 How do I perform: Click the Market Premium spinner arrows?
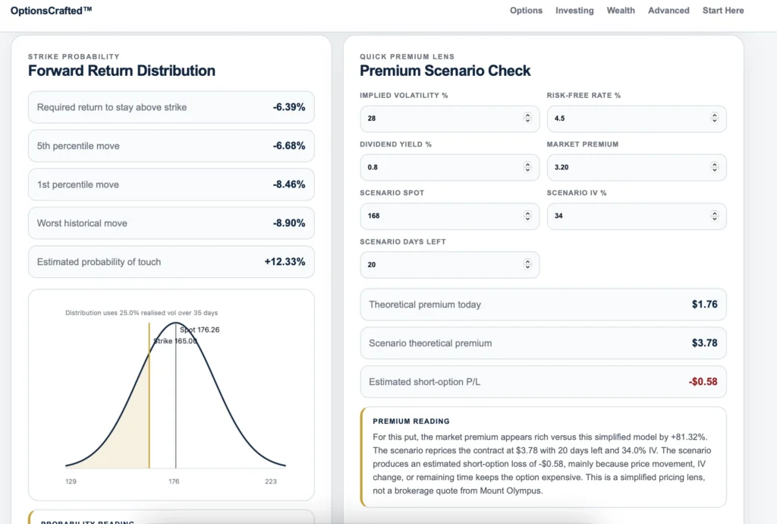(x=714, y=167)
